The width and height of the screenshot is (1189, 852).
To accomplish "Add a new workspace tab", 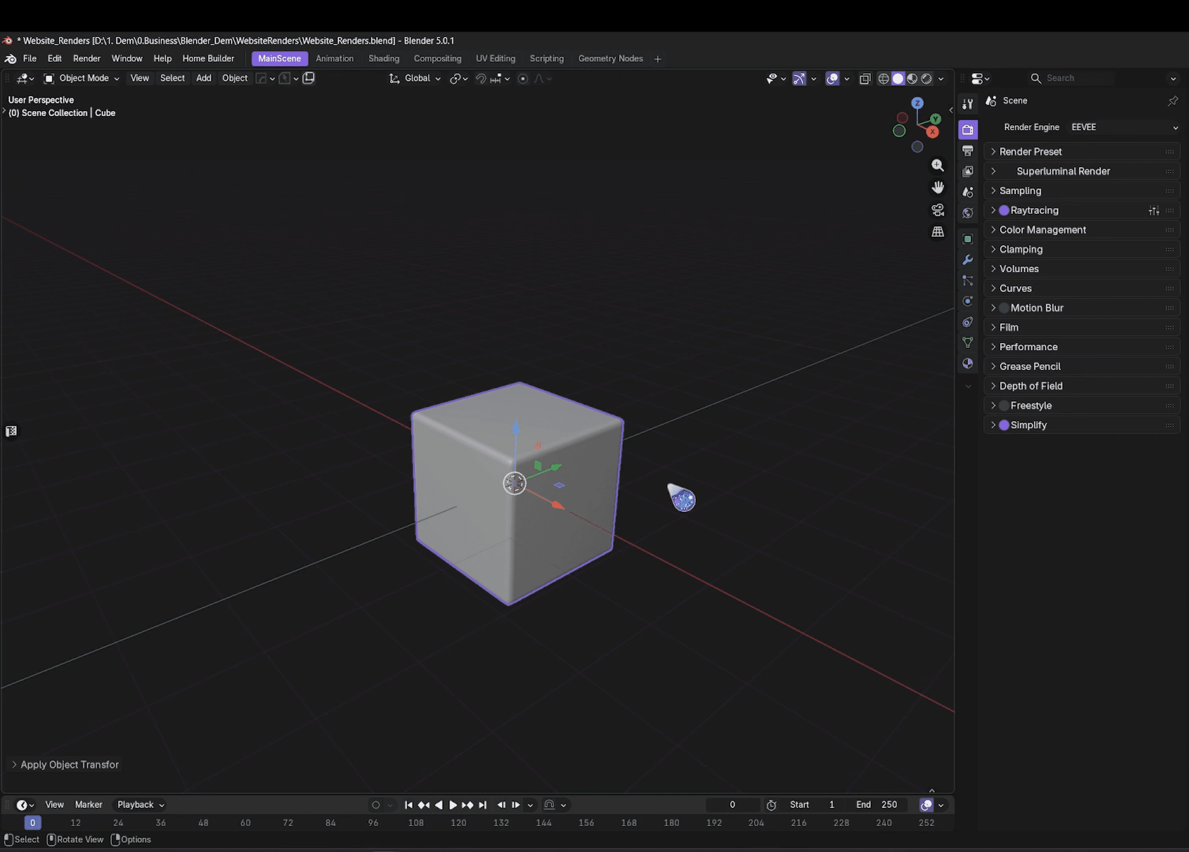I will point(657,59).
